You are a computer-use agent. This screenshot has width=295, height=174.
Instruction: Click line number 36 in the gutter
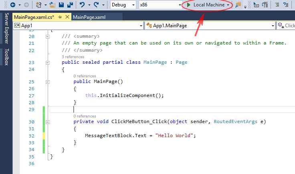coord(31,164)
